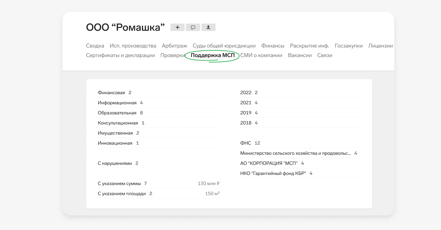Select the Финансы tab
The width and height of the screenshot is (441, 230).
click(x=272, y=46)
